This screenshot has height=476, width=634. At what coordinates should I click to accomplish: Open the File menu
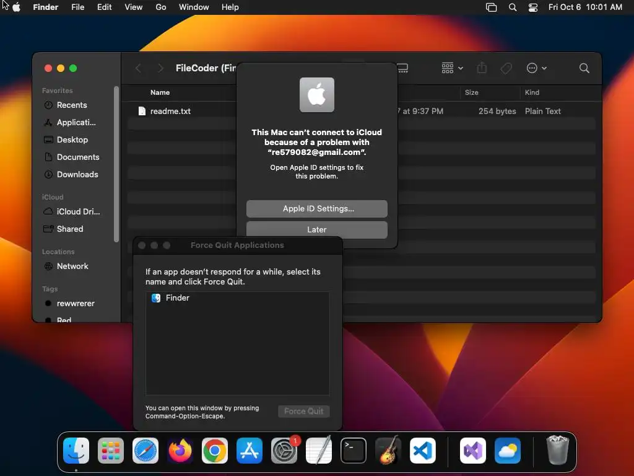pos(77,7)
